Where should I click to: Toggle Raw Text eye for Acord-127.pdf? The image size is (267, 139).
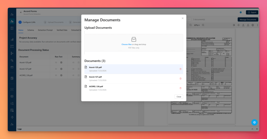(56, 69)
